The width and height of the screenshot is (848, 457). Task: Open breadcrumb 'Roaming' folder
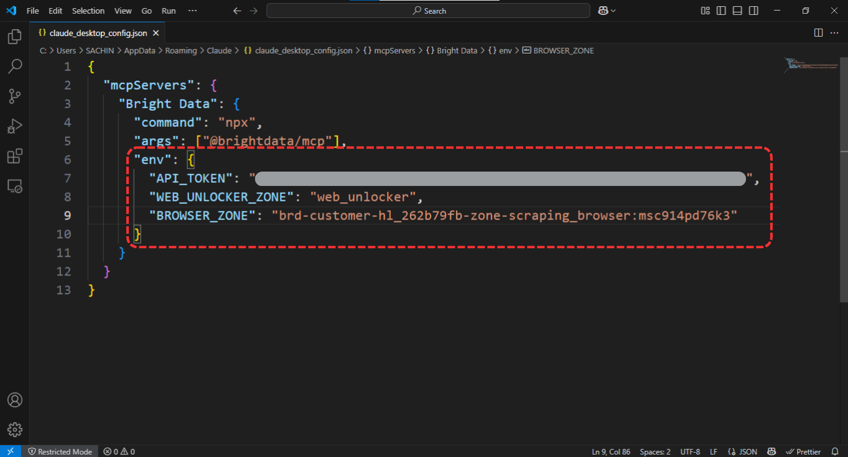coord(181,50)
